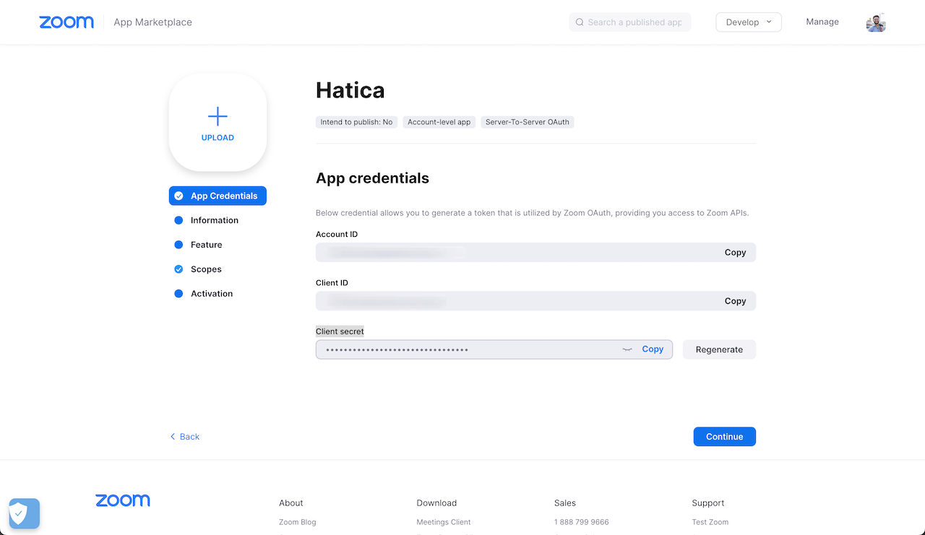Click the Zoom logo in header
Viewport: 925px width, 535px height.
(x=66, y=22)
